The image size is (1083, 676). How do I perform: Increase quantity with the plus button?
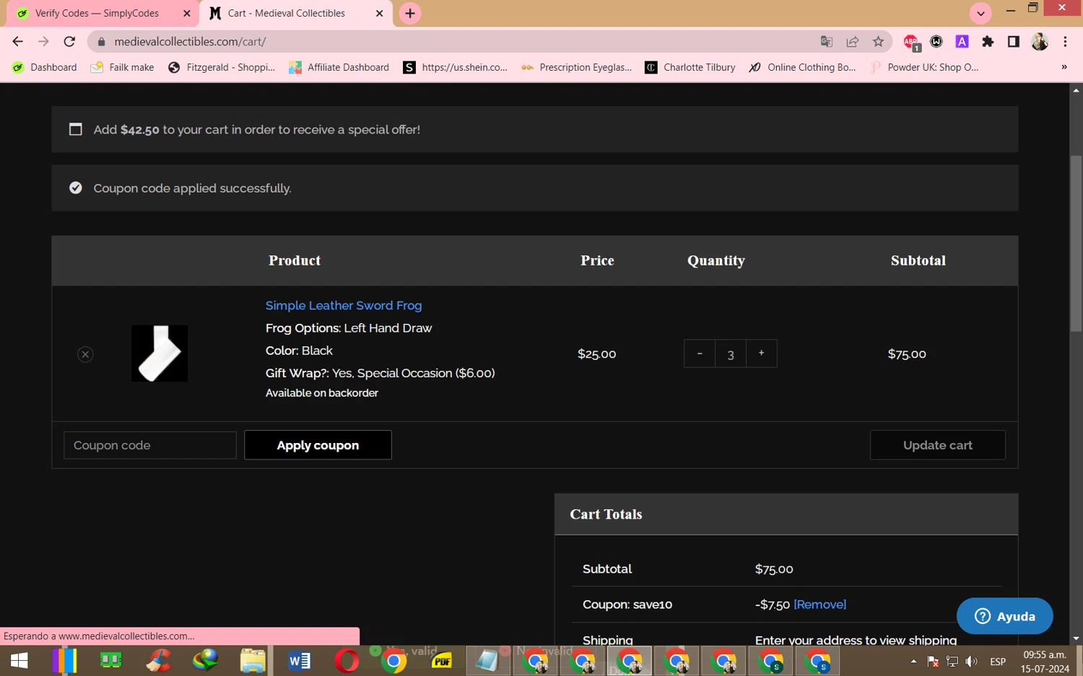pos(761,354)
